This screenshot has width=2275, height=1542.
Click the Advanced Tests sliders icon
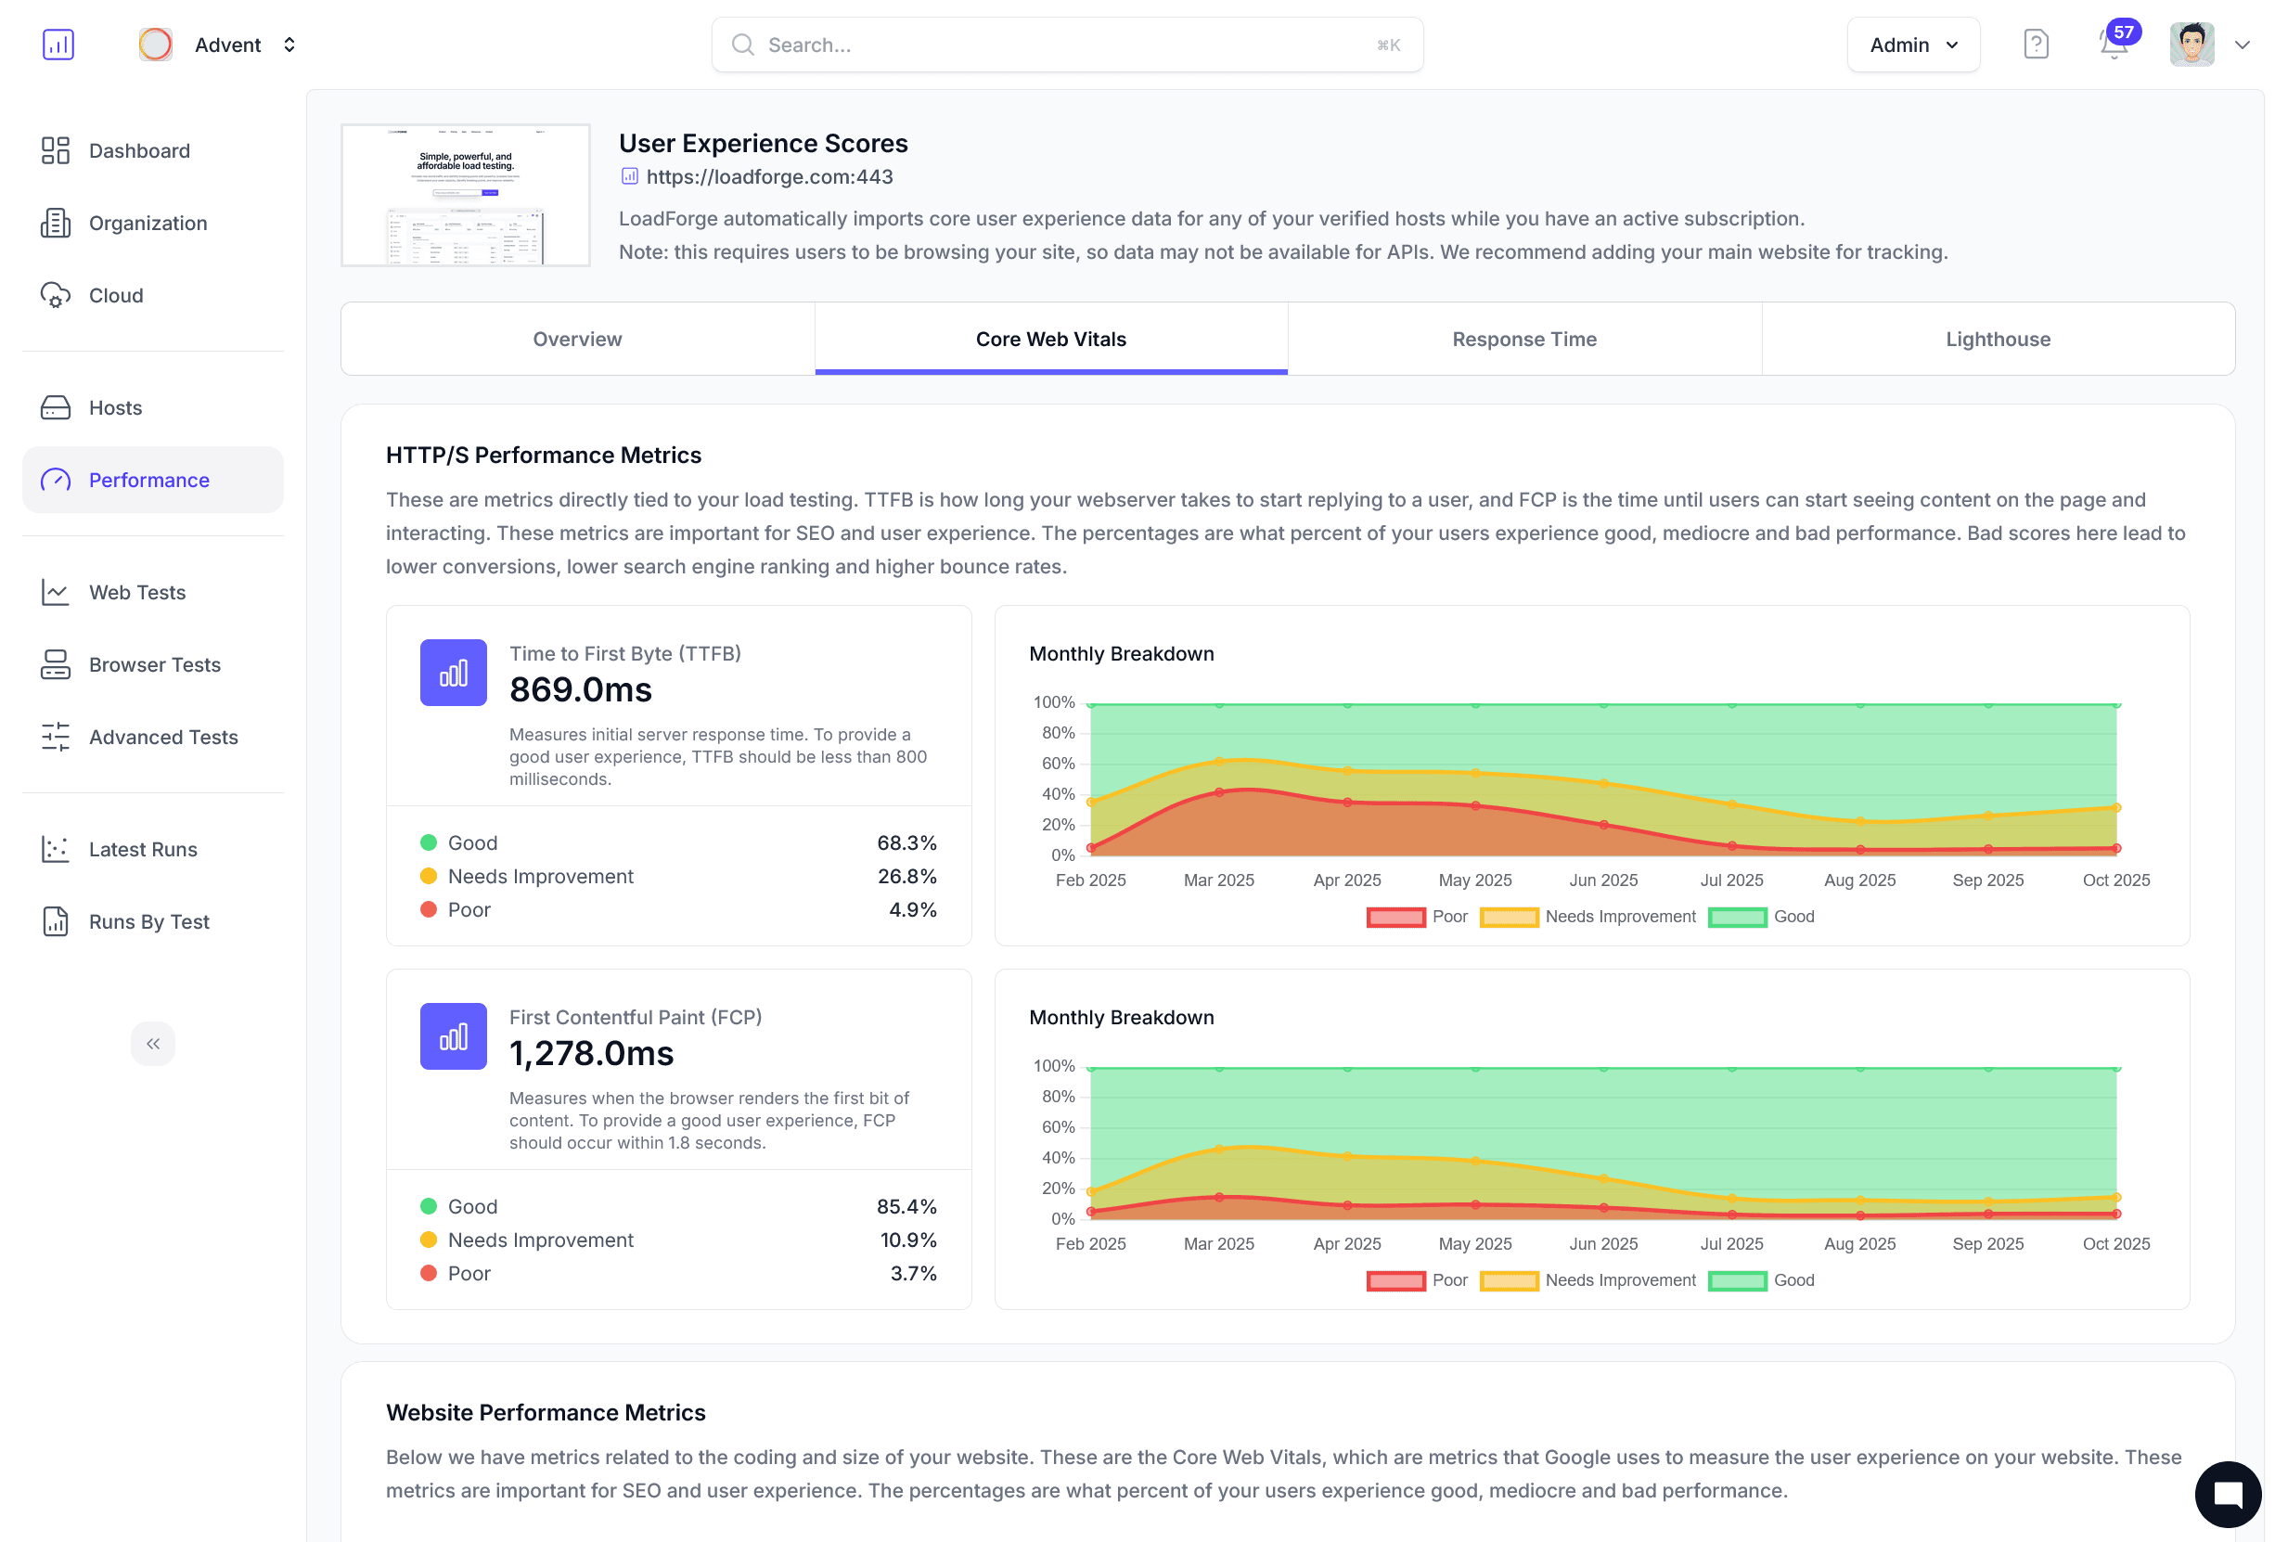pos(56,738)
